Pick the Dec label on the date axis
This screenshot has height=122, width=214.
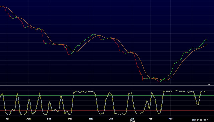(111, 119)
